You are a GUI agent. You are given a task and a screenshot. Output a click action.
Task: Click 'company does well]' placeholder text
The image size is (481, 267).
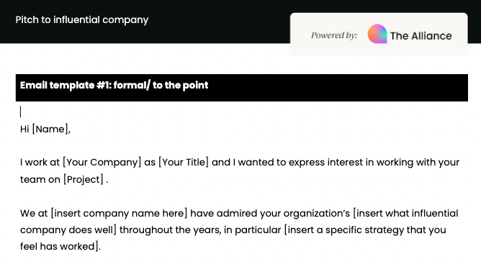coord(68,230)
